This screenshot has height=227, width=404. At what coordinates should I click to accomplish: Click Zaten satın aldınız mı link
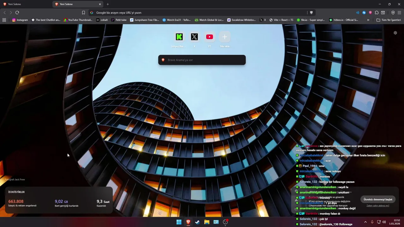pyautogui.click(x=378, y=206)
